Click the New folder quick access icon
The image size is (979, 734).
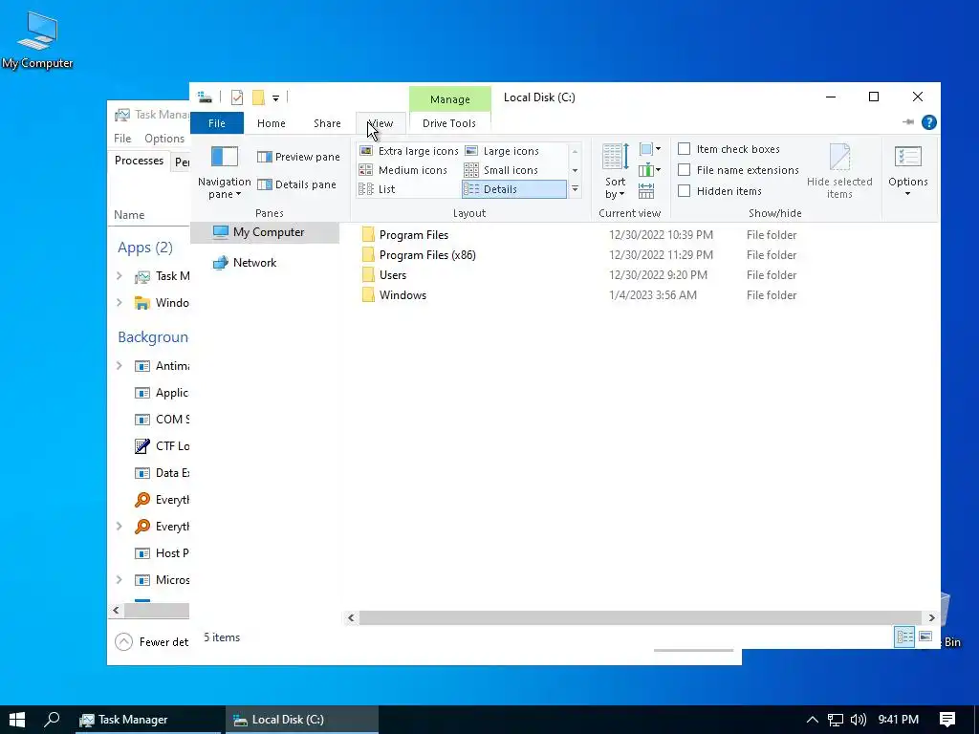pyautogui.click(x=258, y=97)
